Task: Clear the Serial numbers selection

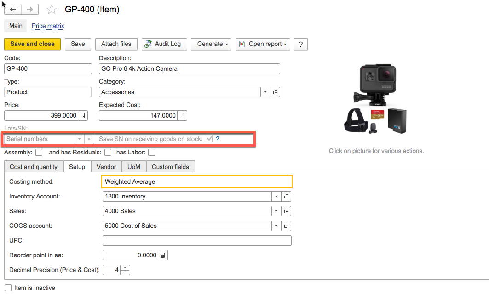Action: tap(89, 139)
